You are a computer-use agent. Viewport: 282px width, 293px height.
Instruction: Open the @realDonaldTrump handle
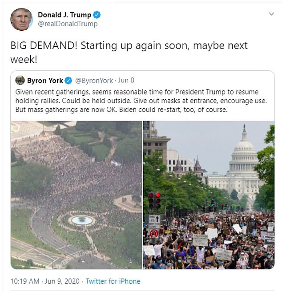[68, 24]
